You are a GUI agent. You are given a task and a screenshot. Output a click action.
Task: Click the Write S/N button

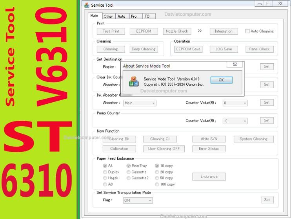click(209, 139)
